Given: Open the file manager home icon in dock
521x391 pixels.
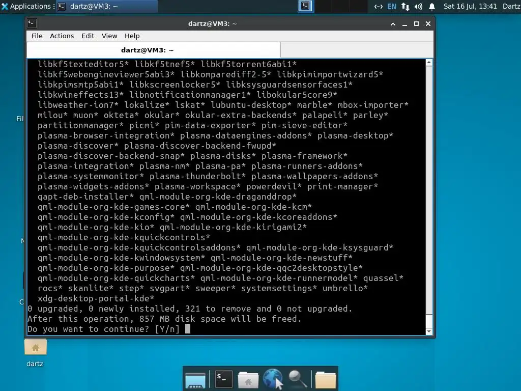Looking at the screenshot, I should (x=248, y=380).
